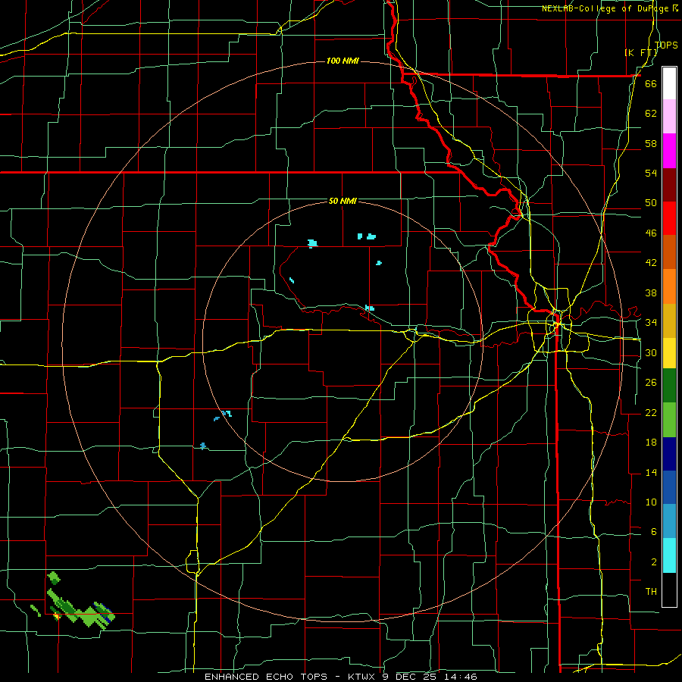The width and height of the screenshot is (682, 682).
Task: Select the white swatch beside 66
Action: click(x=669, y=83)
